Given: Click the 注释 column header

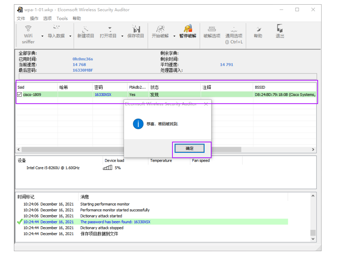Looking at the screenshot, I should (x=227, y=87).
